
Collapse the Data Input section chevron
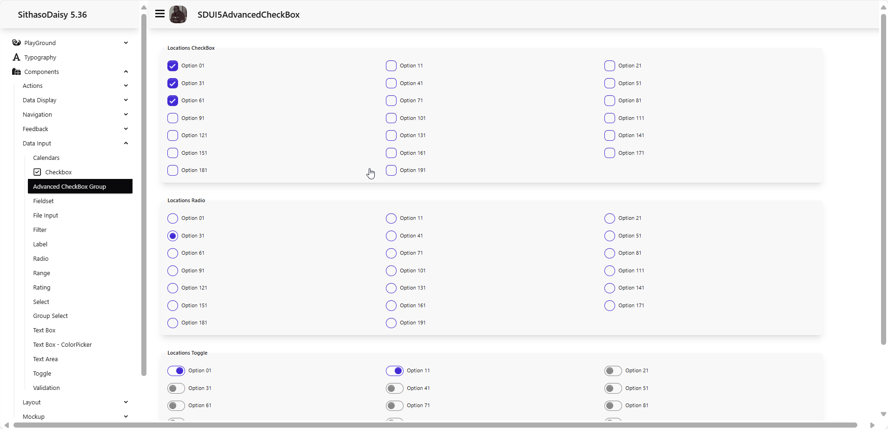(x=126, y=143)
